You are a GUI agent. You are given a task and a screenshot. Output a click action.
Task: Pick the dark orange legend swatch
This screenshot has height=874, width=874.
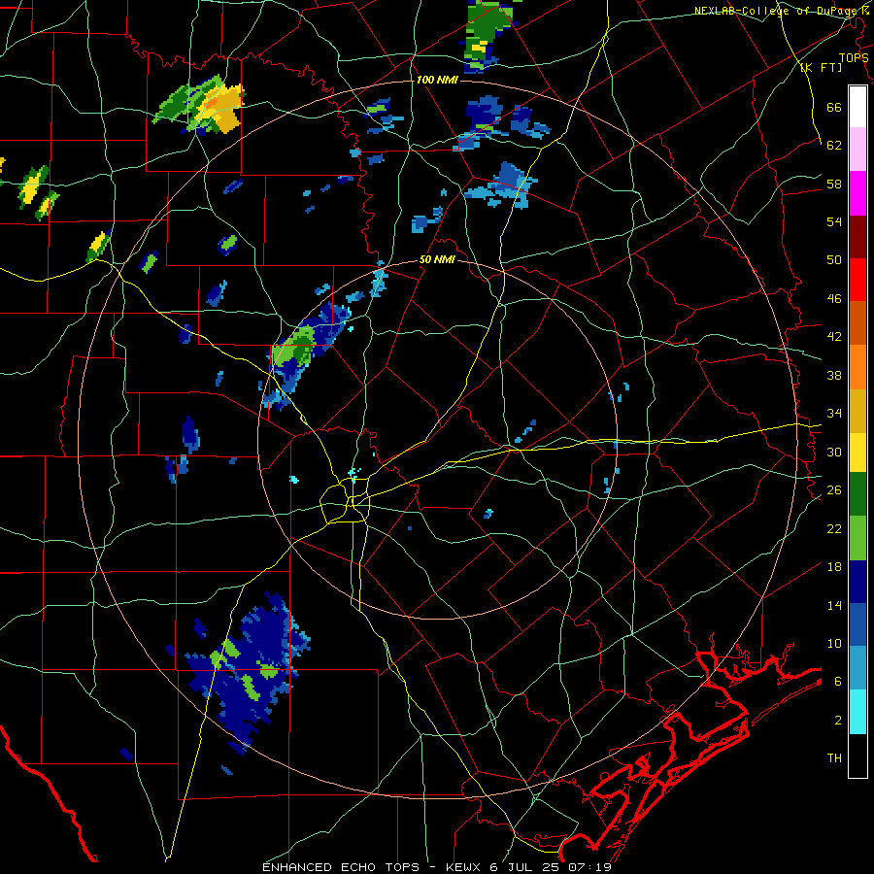[857, 322]
